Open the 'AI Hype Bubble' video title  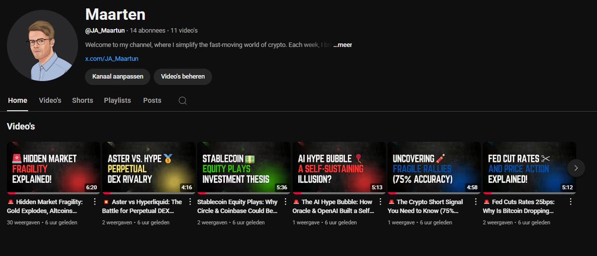point(333,206)
